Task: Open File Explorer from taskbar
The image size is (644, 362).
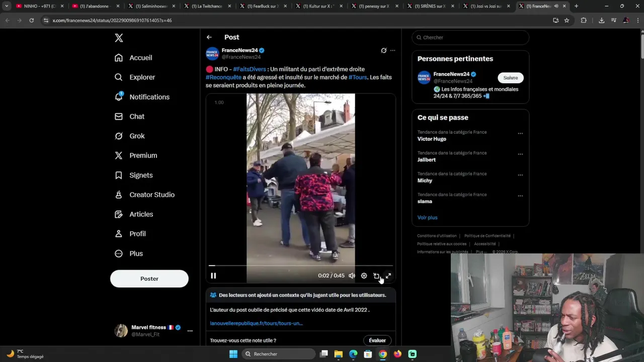Action: (339, 354)
